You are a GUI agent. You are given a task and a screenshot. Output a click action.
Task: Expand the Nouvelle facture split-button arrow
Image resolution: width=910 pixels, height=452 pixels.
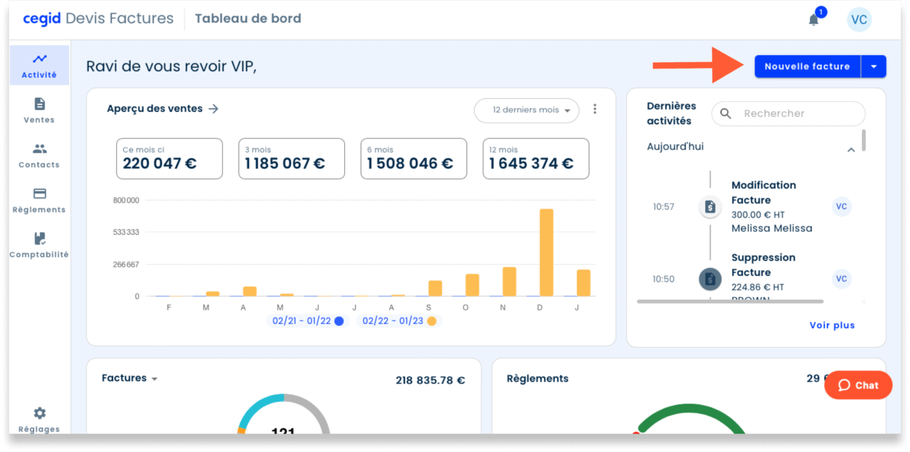coord(873,66)
